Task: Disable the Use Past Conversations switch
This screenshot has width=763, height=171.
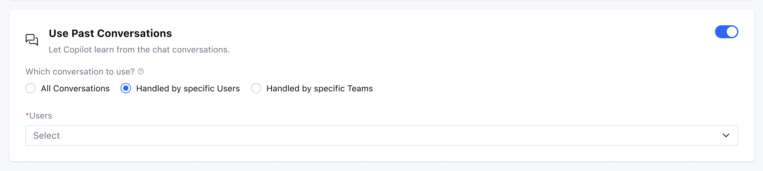Action: click(726, 32)
